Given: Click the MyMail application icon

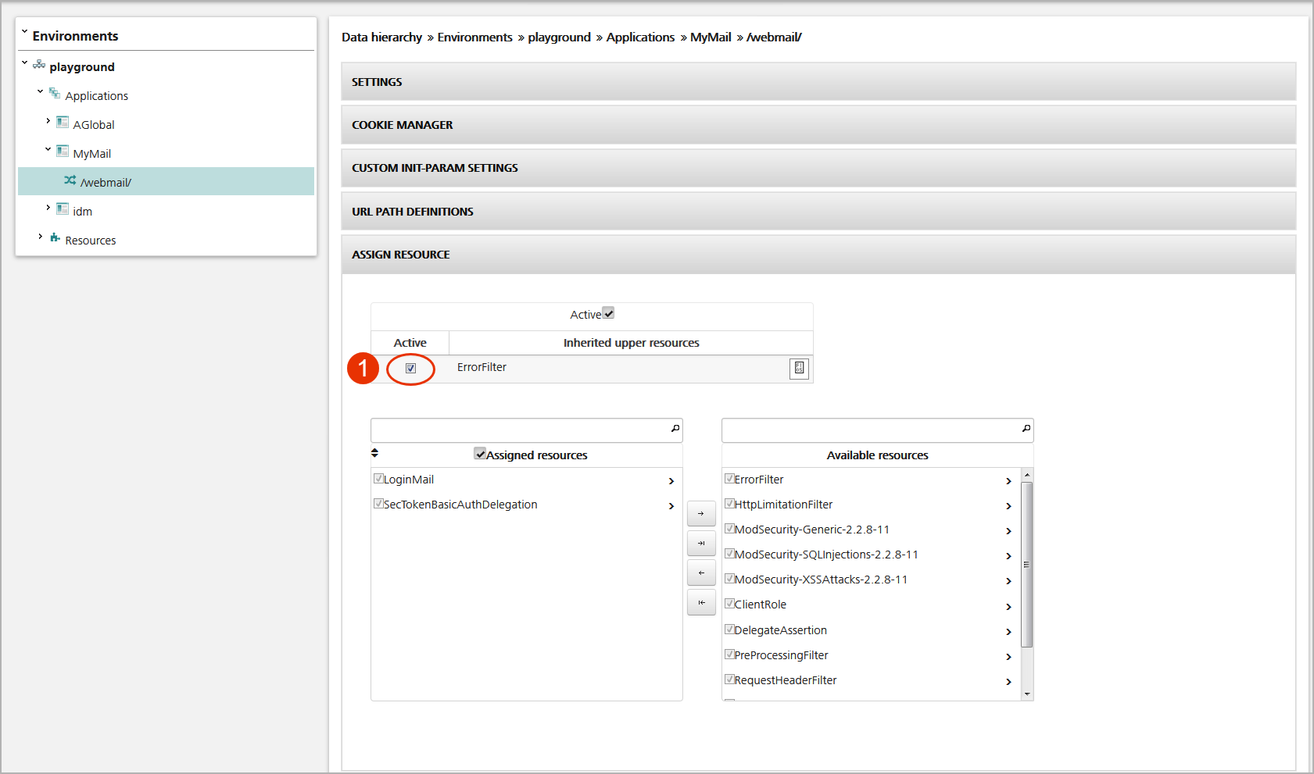Looking at the screenshot, I should click(x=63, y=152).
